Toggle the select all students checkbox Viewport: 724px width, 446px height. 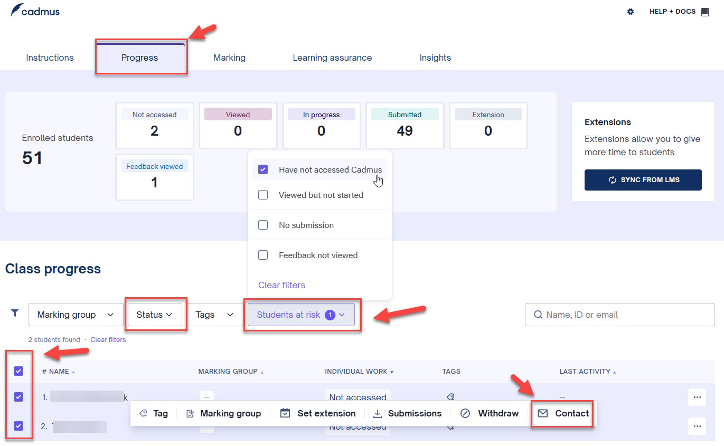pos(18,371)
